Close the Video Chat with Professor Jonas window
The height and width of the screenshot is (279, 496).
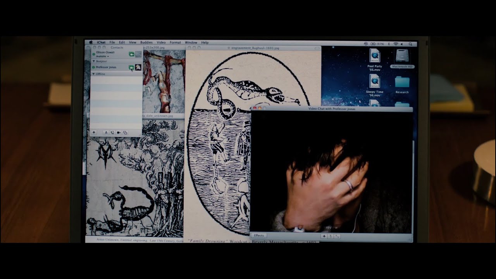click(255, 109)
